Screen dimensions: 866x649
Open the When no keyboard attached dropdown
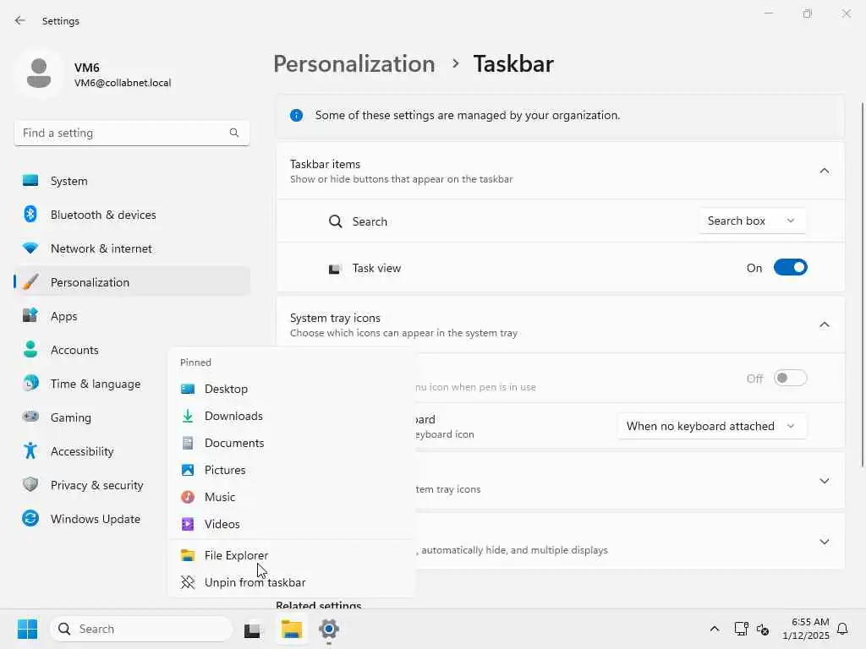pyautogui.click(x=712, y=426)
